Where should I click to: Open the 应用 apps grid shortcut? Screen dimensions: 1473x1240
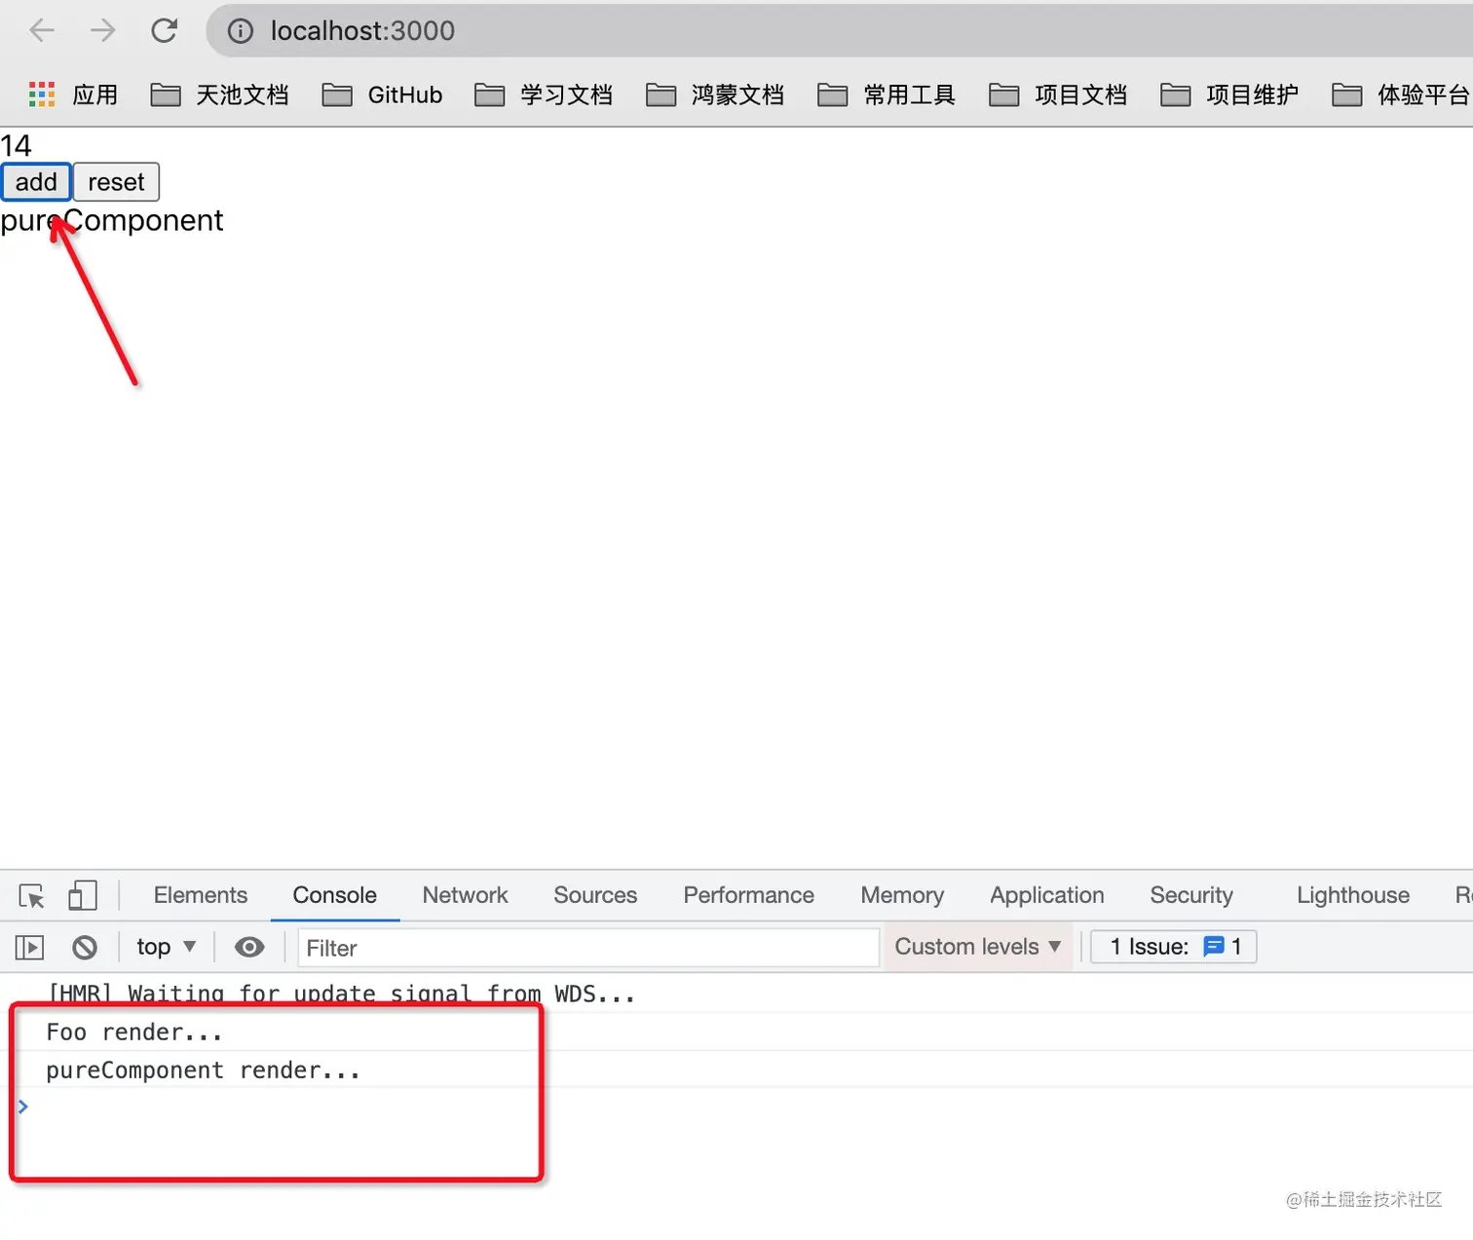pos(73,94)
